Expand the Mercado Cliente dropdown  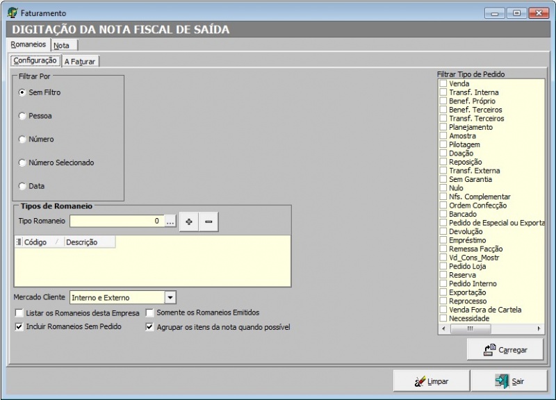170,297
